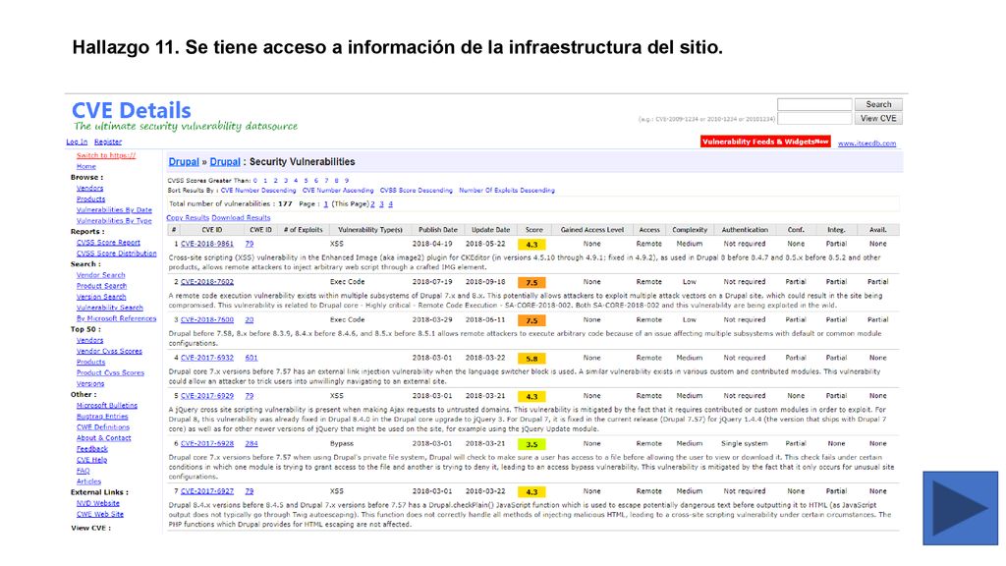The height and width of the screenshot is (566, 1006).
Task: Open Bugtraq Entries link
Action: point(102,417)
